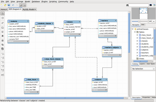Toggle the page guides toolbar button

click(x=25, y=5)
